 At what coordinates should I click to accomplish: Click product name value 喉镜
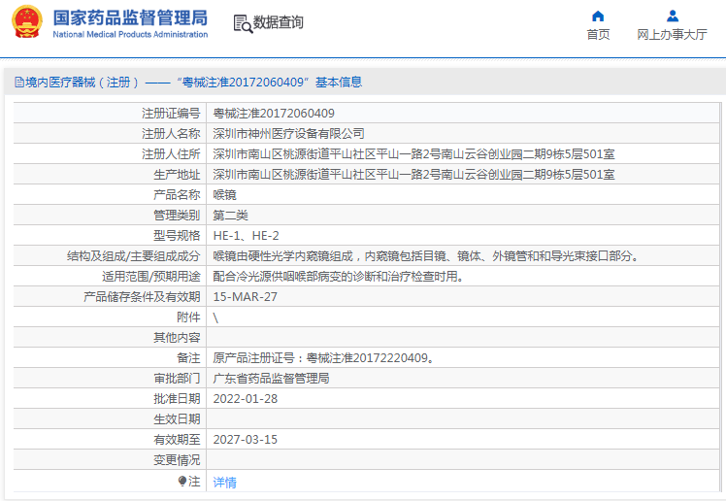[224, 195]
